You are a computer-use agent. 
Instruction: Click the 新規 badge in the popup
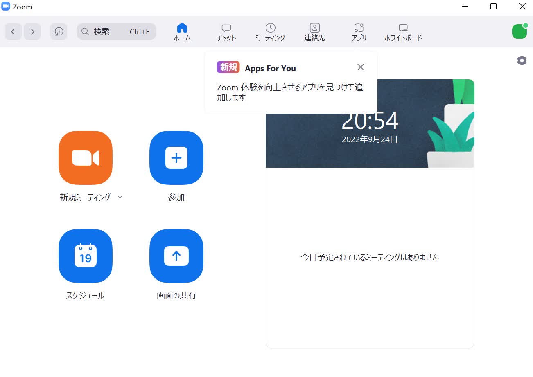(228, 67)
